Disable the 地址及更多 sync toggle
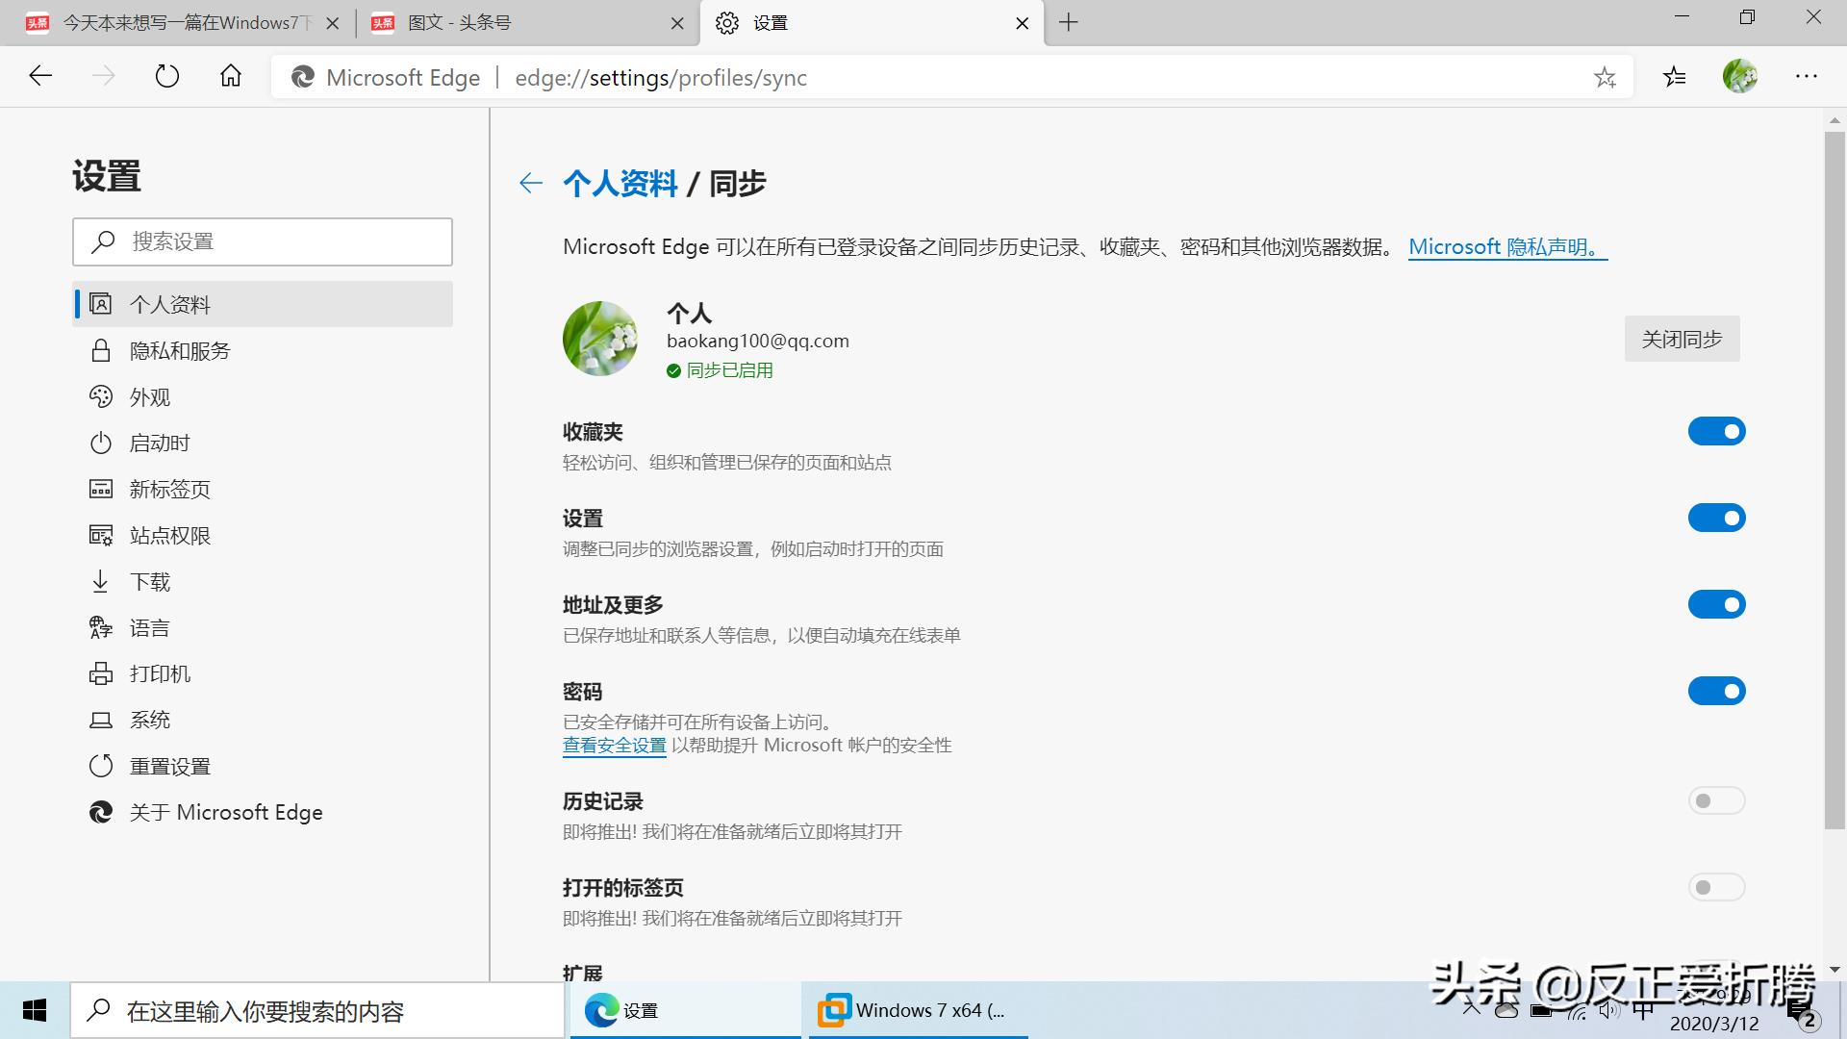This screenshot has width=1847, height=1039. 1717,604
